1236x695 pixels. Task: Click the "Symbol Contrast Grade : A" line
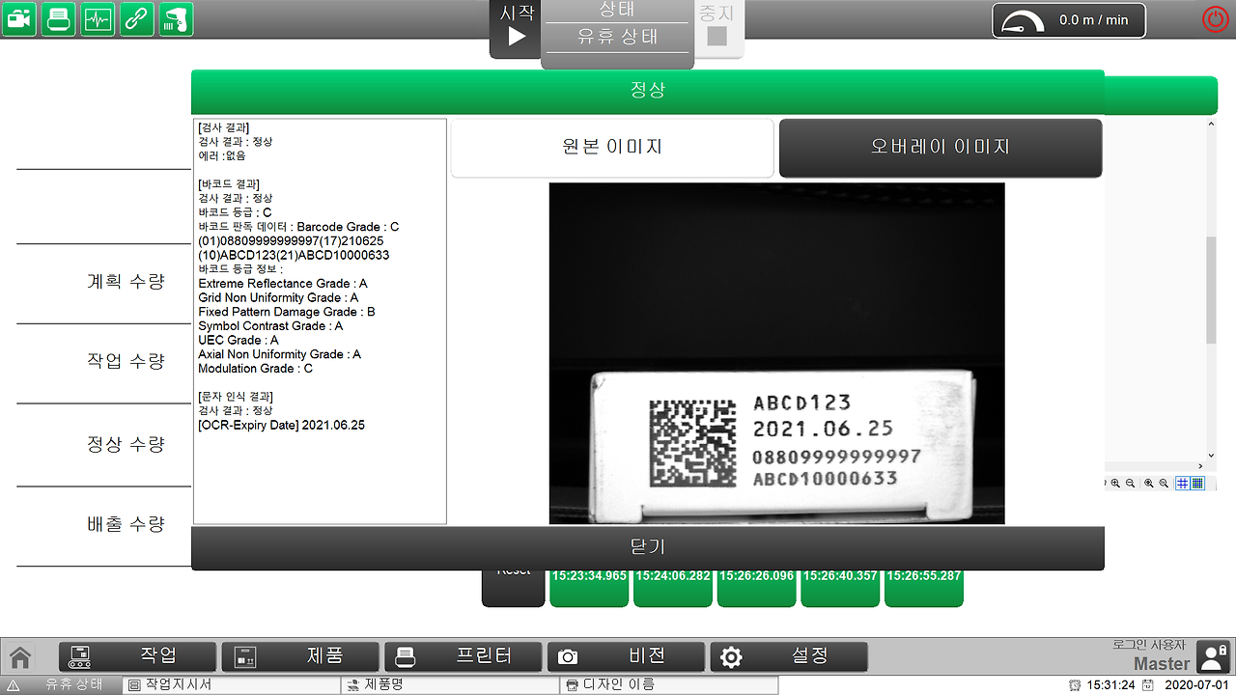(x=270, y=326)
